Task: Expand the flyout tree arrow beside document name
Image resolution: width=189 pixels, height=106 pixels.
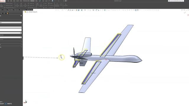Action: (24, 12)
